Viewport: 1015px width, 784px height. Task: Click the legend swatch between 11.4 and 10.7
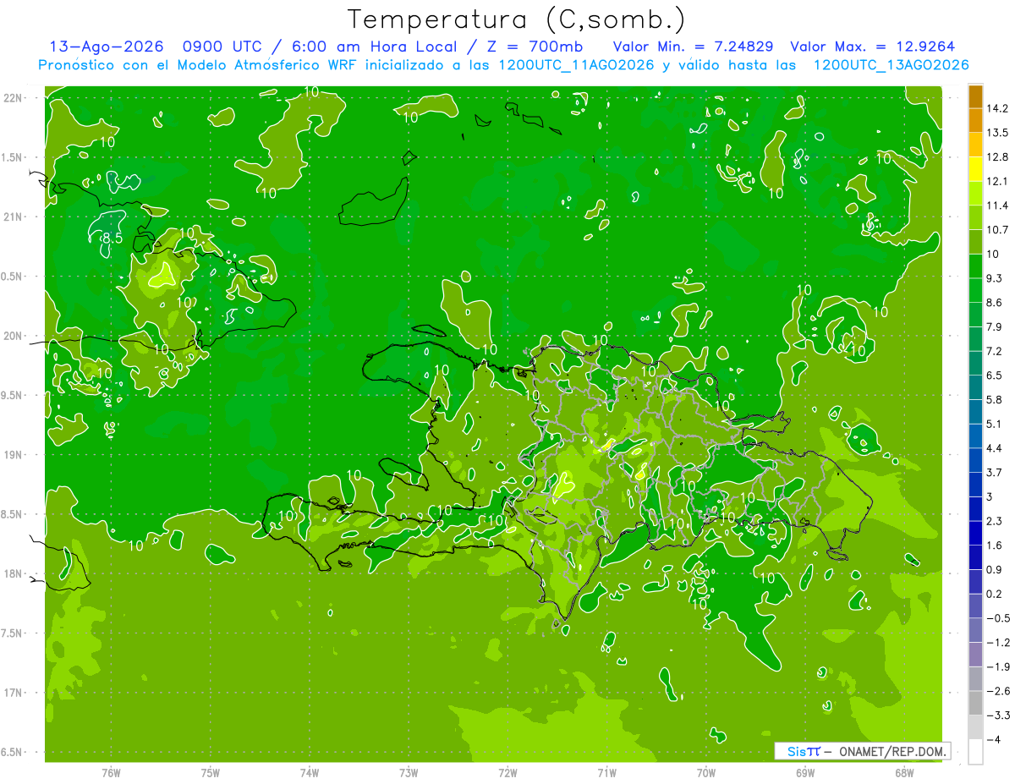tap(975, 217)
